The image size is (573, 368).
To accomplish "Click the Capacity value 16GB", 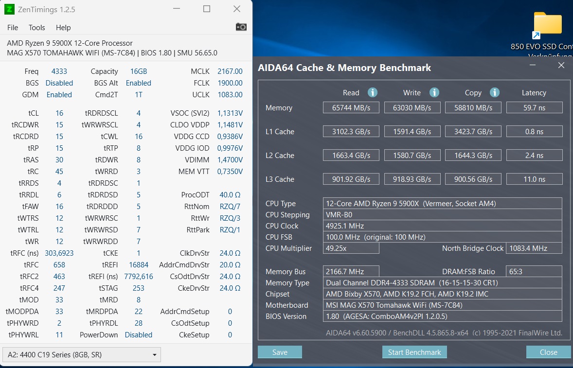I will point(139,71).
